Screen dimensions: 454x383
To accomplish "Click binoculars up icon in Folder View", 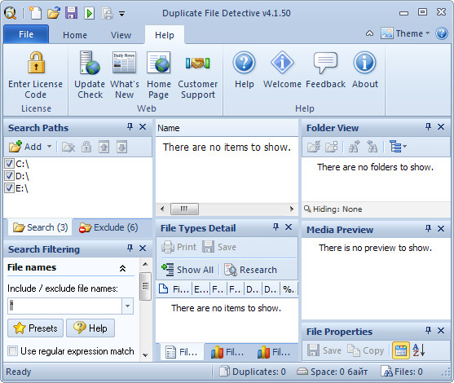I will click(x=355, y=147).
